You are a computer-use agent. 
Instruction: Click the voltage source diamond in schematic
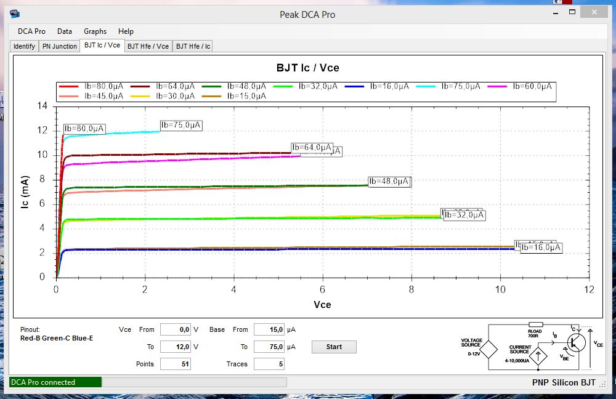[488, 349]
